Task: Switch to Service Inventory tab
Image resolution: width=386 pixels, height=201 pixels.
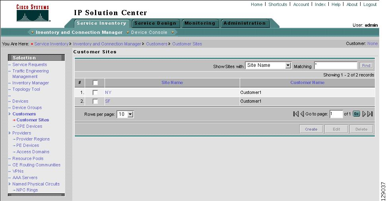Action: point(101,23)
